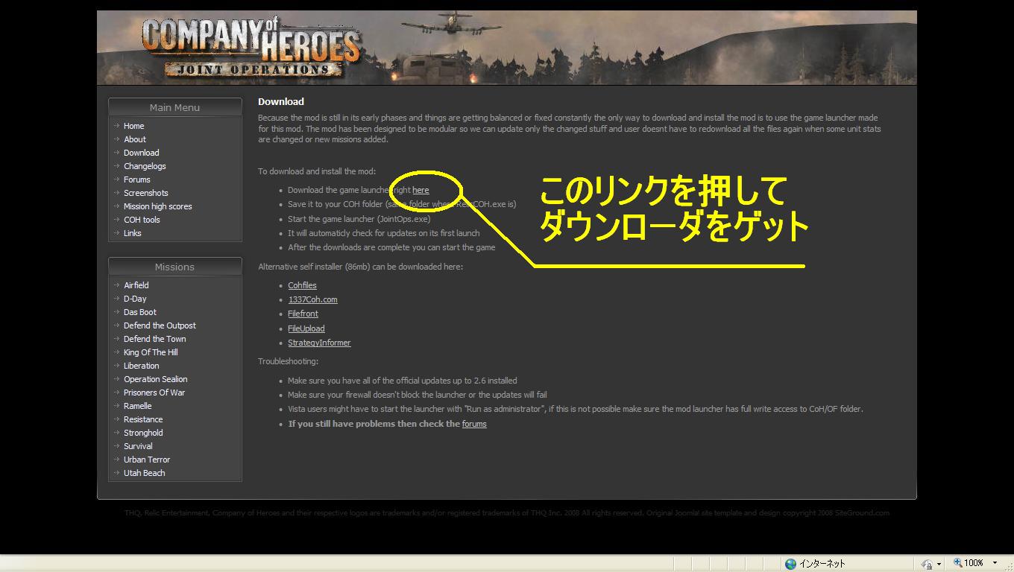Viewport: 1014px width, 572px height.
Task: Open Changelogs from the Main Menu
Action: tap(145, 166)
